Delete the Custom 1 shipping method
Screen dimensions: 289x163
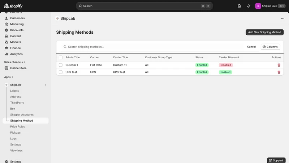(279, 65)
